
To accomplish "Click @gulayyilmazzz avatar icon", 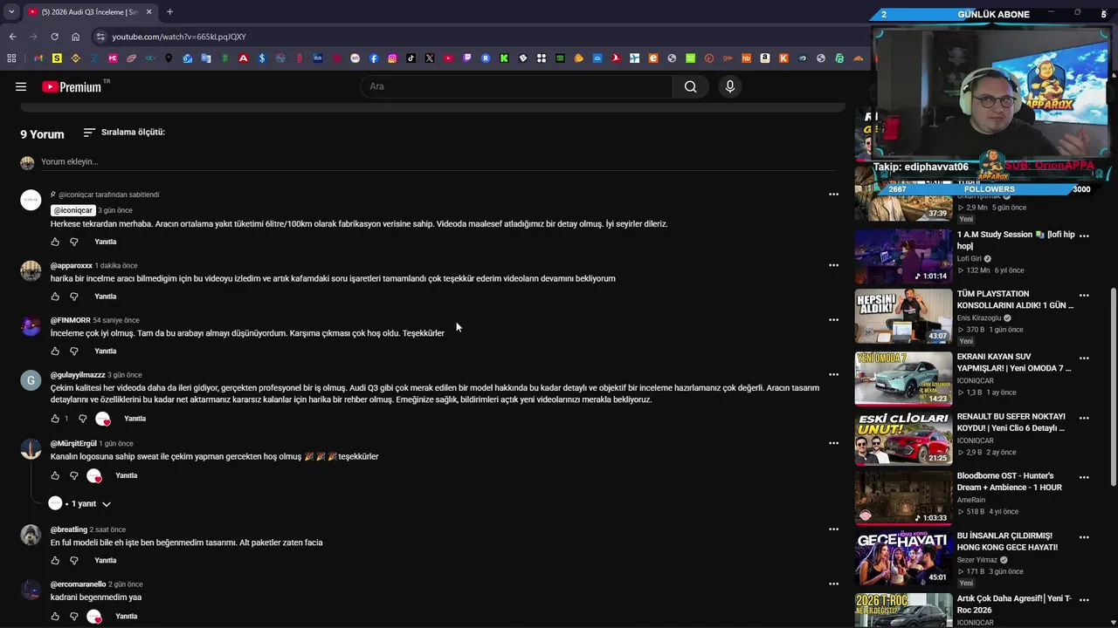I will click(31, 380).
